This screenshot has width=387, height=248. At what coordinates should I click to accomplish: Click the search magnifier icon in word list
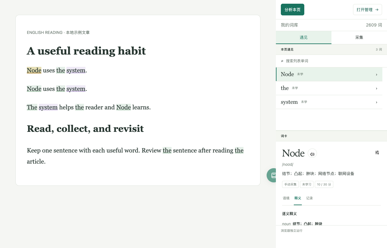pyautogui.click(x=282, y=61)
